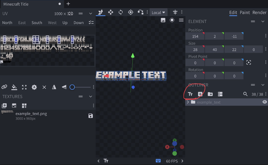Click the center pivot crosshair toolbar icon
Viewport: 268px width, 165px height.
175,12
